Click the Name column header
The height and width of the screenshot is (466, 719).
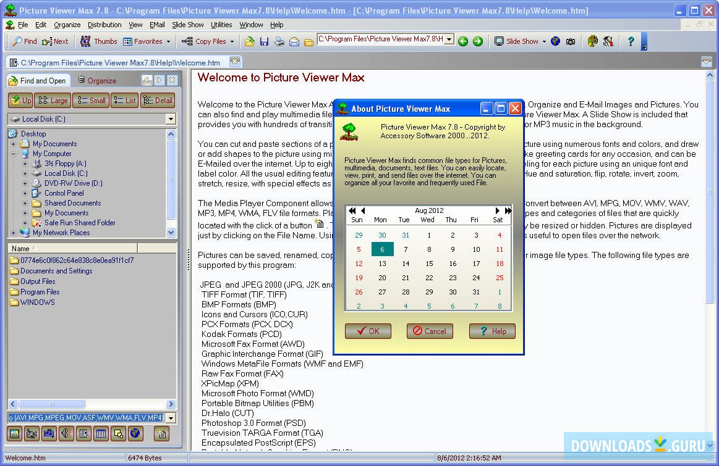73,249
